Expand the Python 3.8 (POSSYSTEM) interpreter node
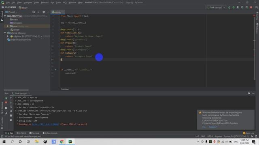The width and height of the screenshot is (259, 145). (x=8, y=36)
